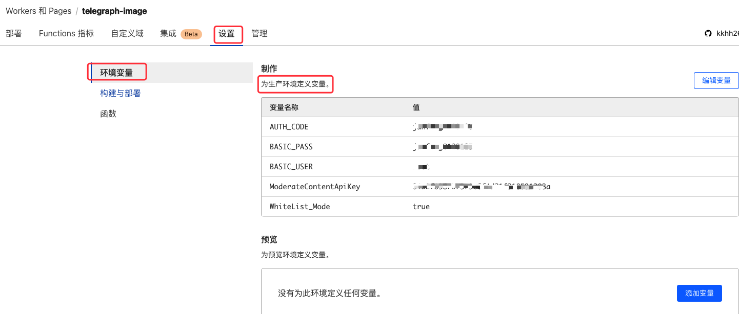Click the 为预览环境定义变量 description
This screenshot has height=314, width=739.
point(295,254)
